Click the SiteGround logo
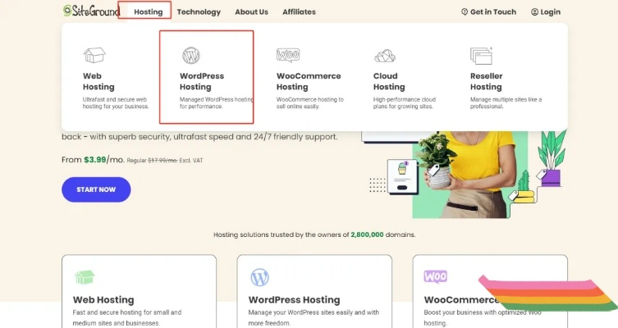 click(x=91, y=11)
